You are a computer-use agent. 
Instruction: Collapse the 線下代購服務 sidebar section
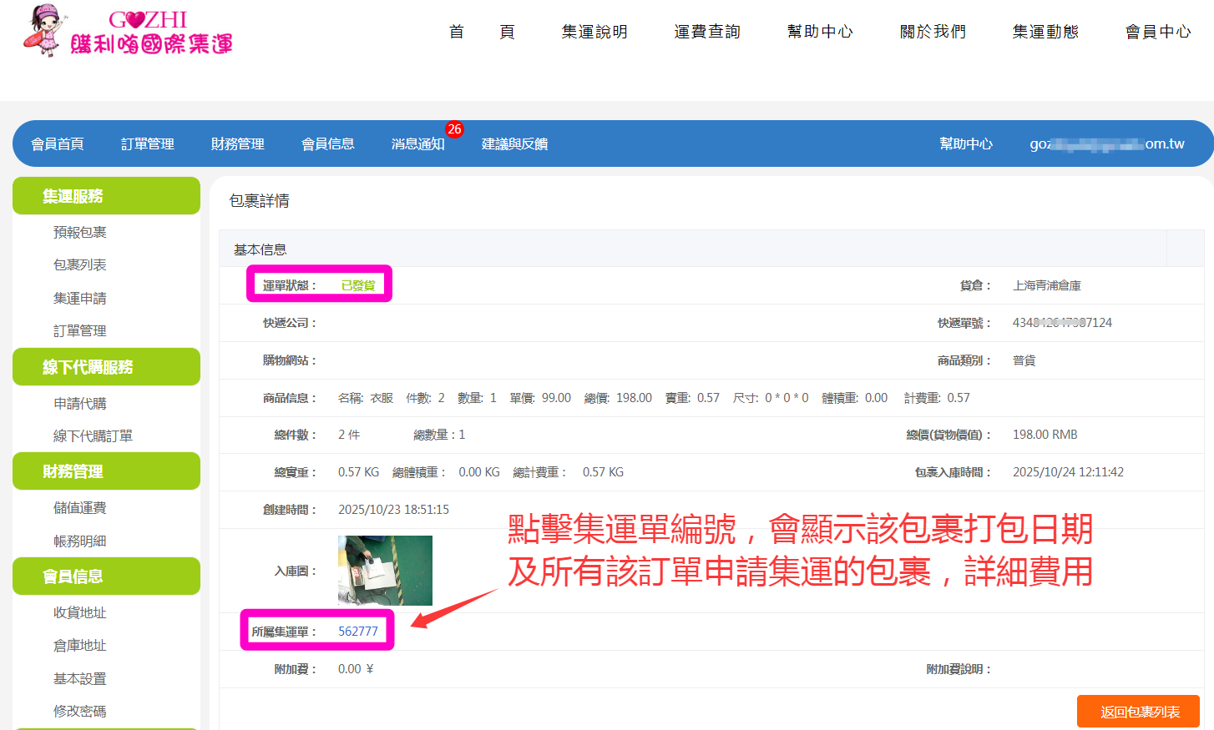(x=106, y=367)
